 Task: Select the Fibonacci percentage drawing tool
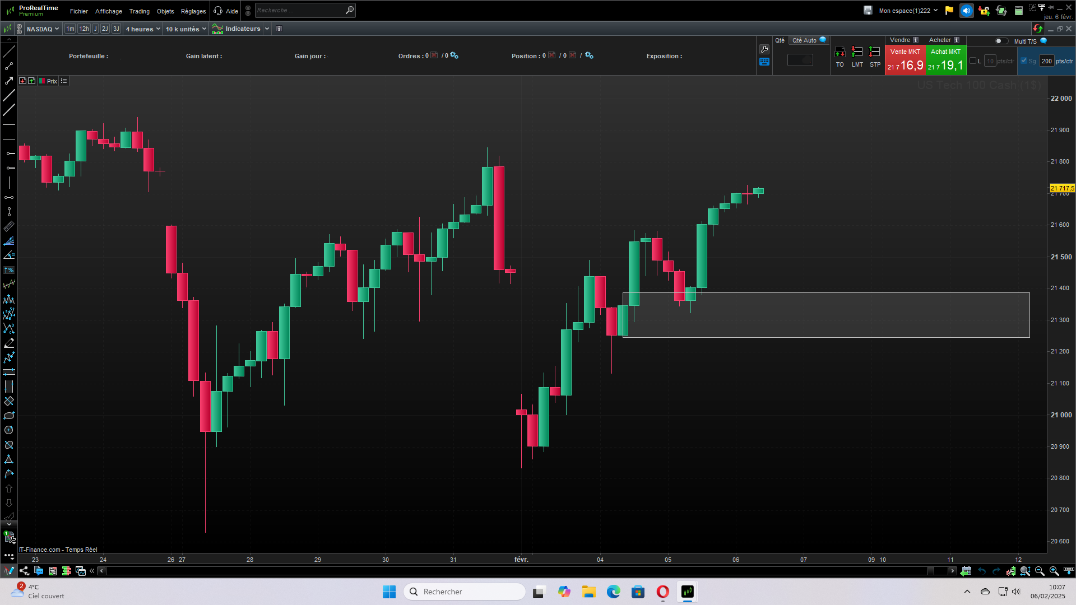pos(9,270)
